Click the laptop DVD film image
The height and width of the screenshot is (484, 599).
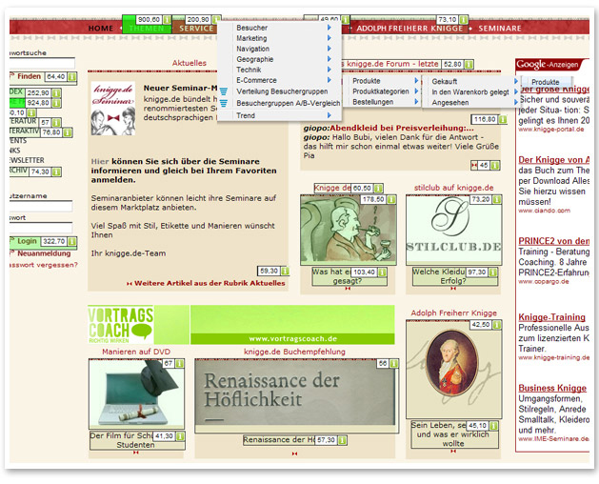136,393
